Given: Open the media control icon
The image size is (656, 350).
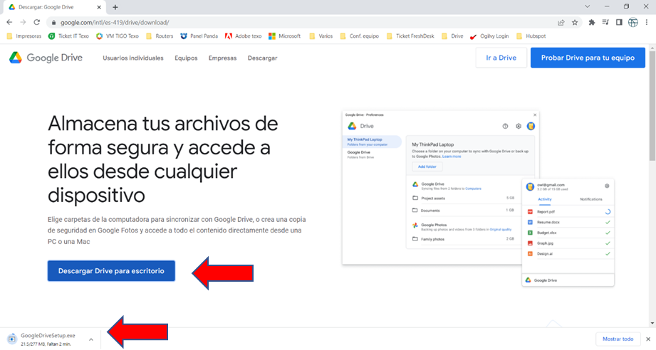Looking at the screenshot, I should 605,23.
